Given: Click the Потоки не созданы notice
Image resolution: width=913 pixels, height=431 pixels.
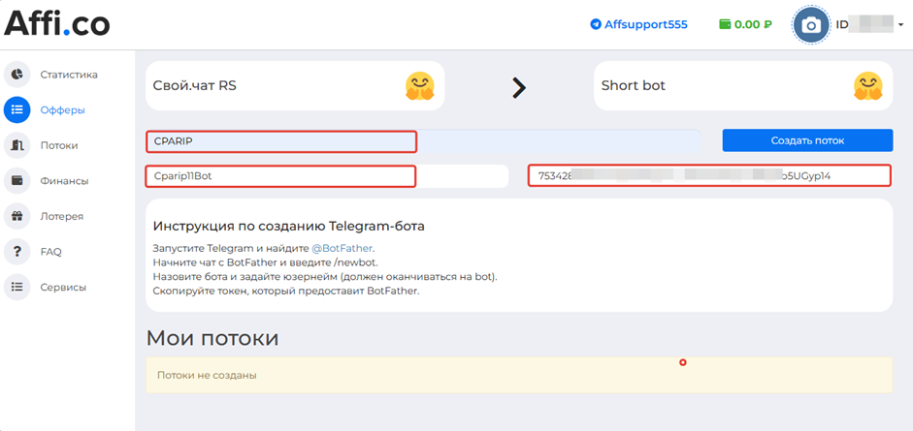Looking at the screenshot, I should 519,375.
